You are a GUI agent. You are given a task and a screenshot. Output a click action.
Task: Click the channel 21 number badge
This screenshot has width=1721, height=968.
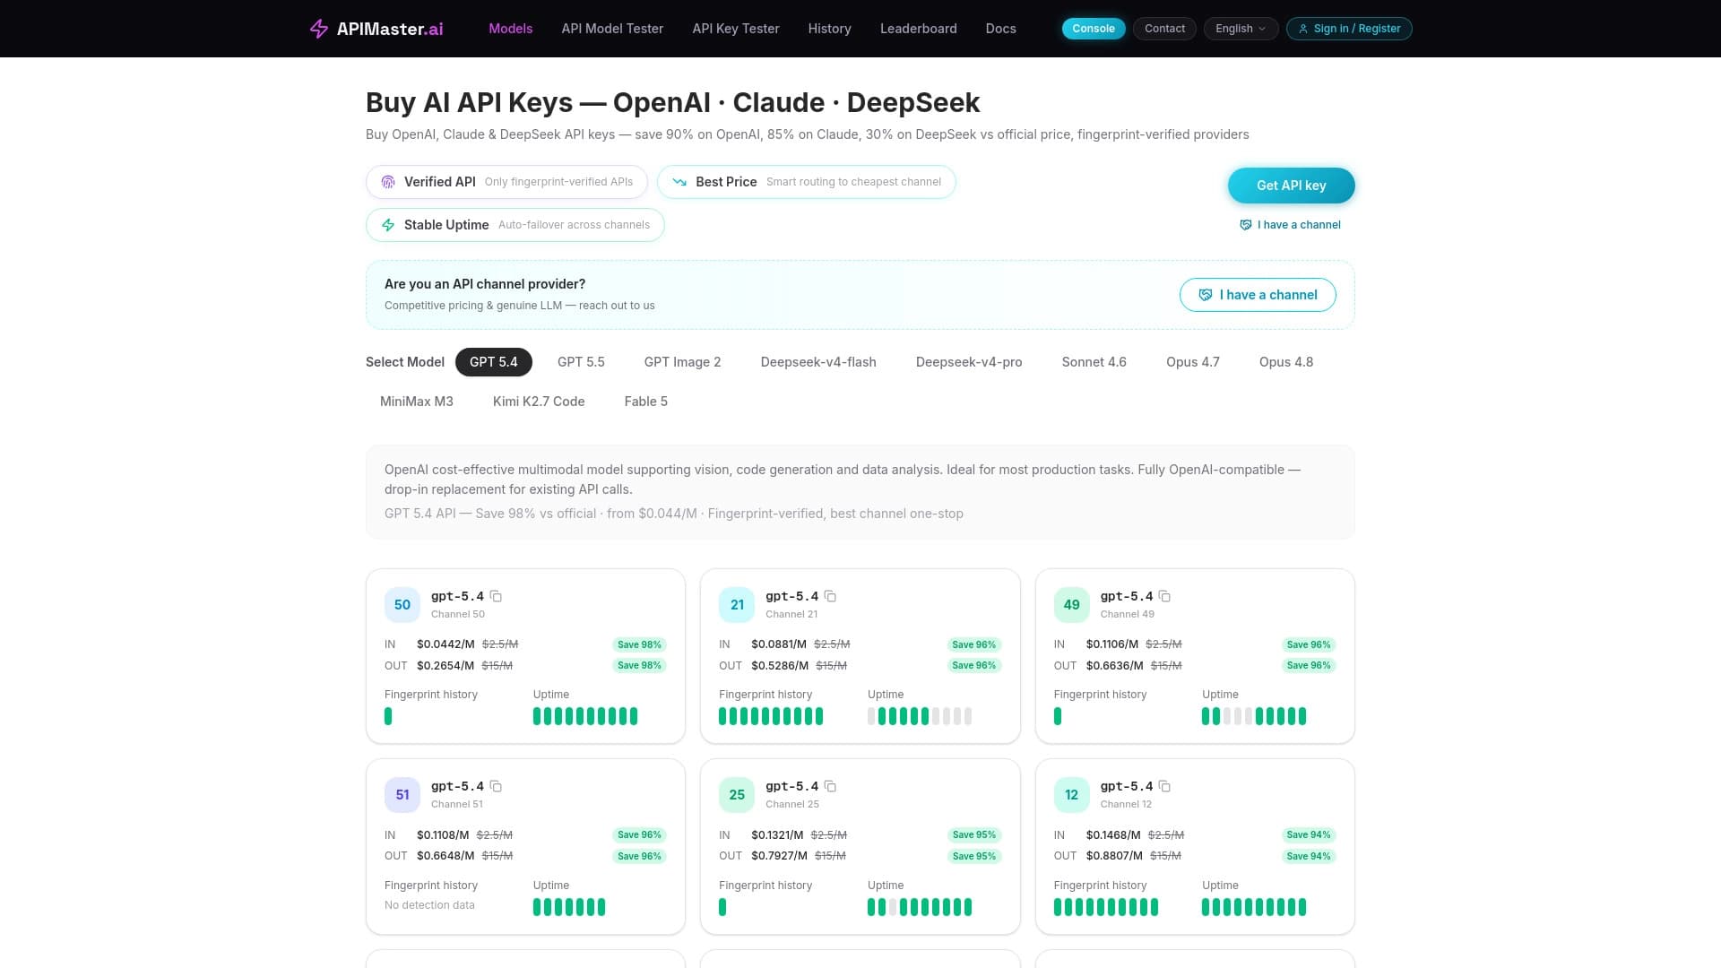pos(737,605)
